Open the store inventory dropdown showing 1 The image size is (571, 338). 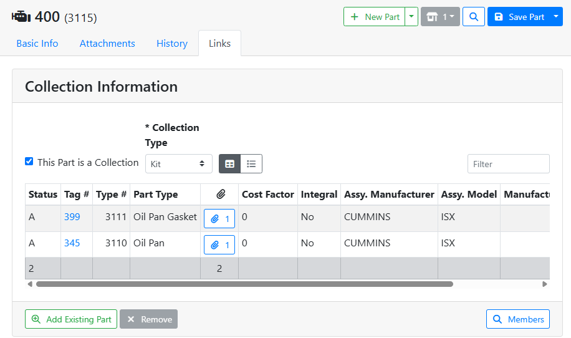click(x=440, y=17)
